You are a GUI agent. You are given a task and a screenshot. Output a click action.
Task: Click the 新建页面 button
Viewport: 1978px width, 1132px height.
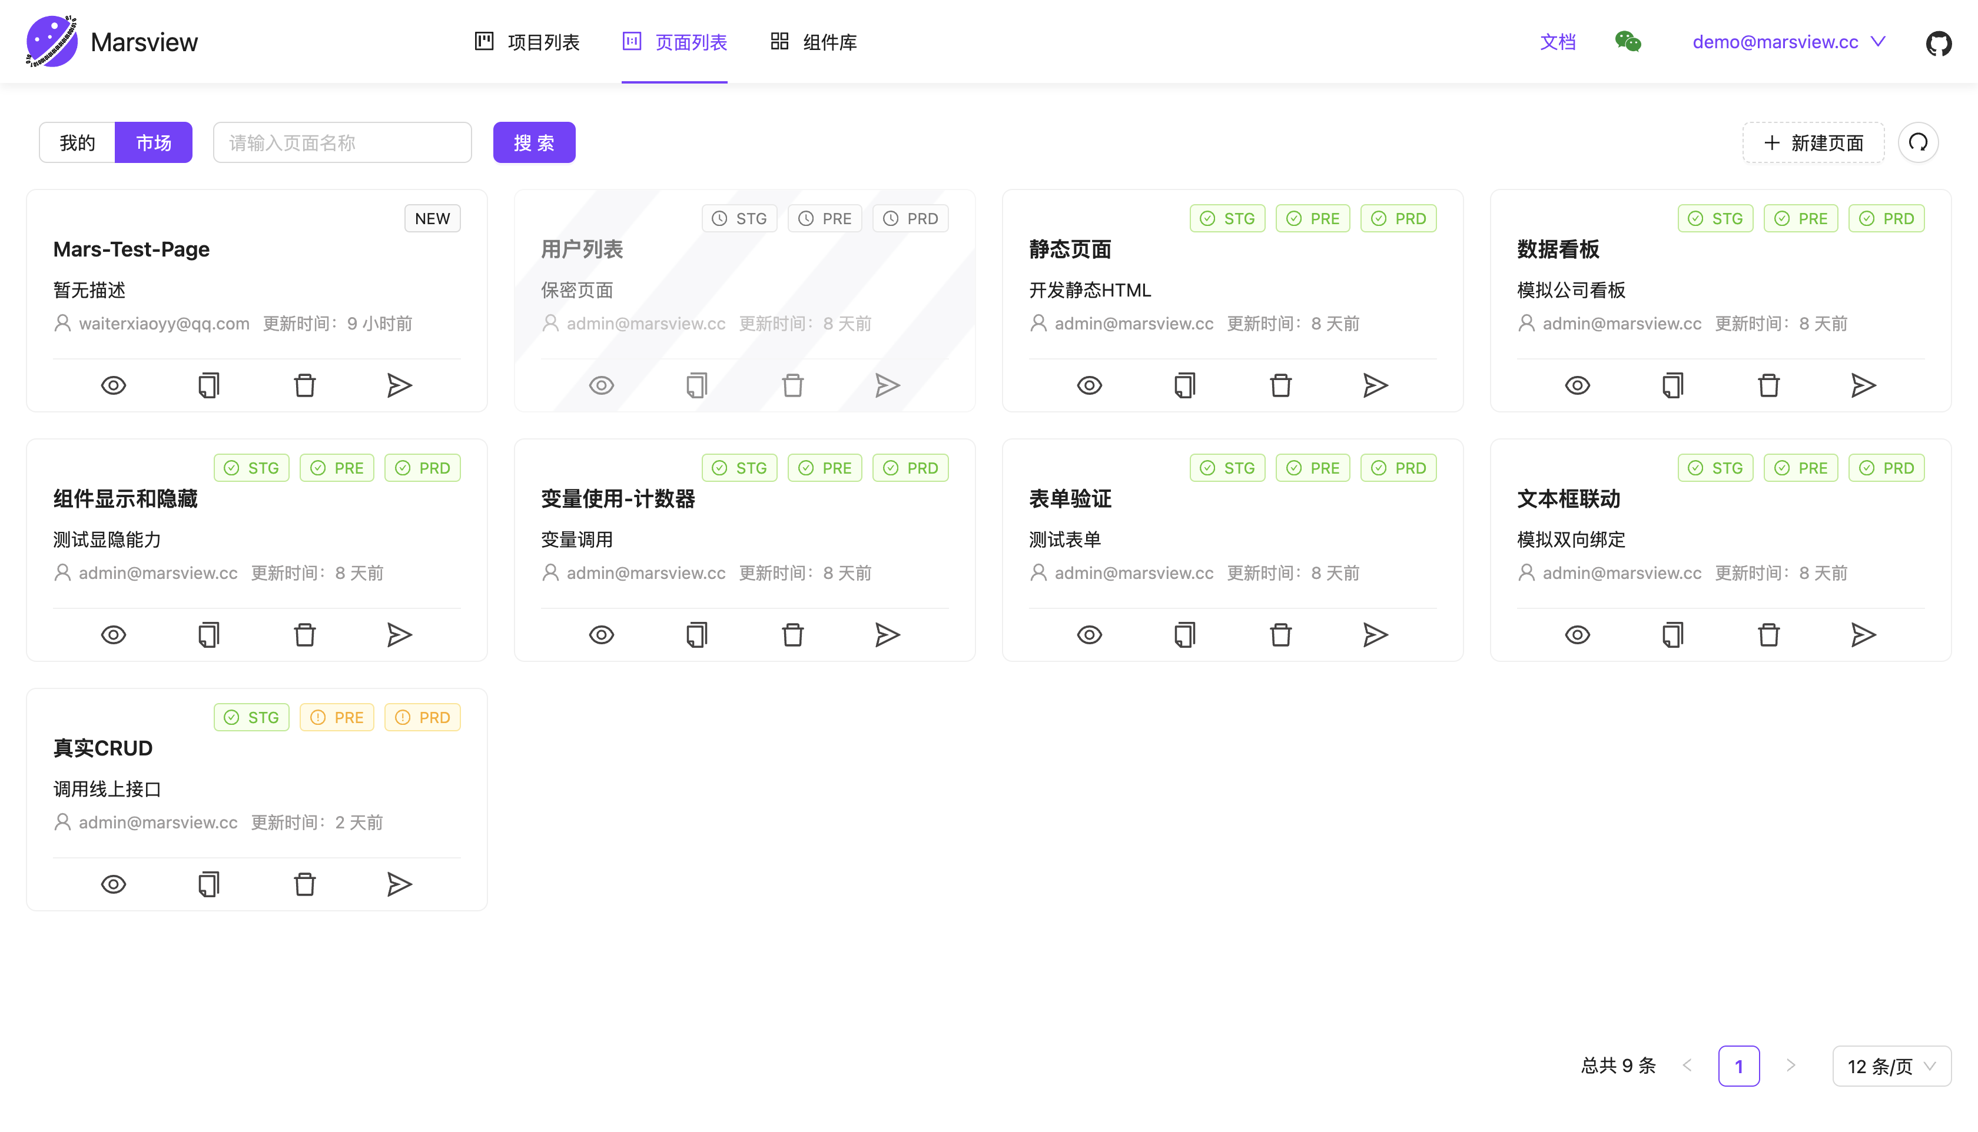[1813, 142]
